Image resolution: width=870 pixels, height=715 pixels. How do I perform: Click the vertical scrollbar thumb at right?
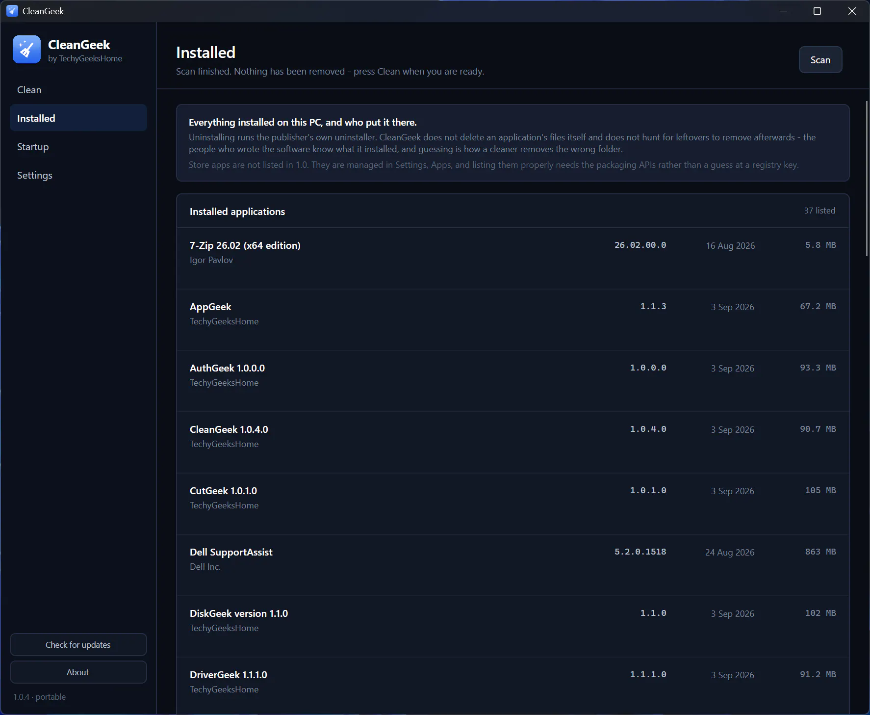pos(867,178)
